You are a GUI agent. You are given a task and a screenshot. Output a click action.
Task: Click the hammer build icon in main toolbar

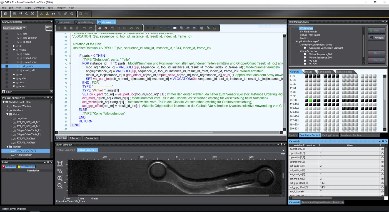point(26,14)
